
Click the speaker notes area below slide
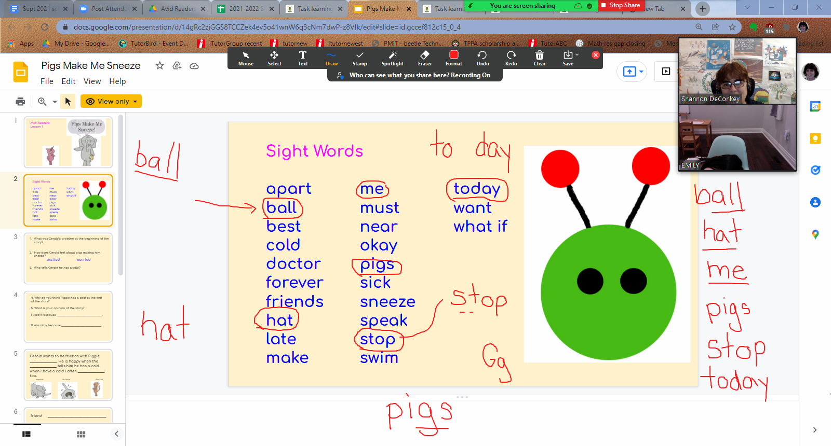click(x=462, y=423)
